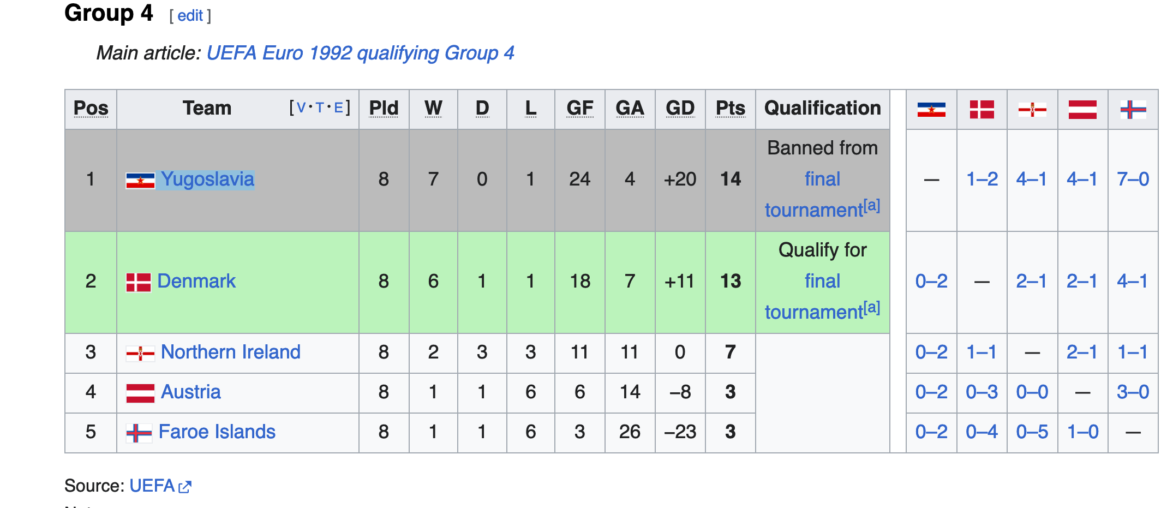Click the V (view template) link
This screenshot has height=508, width=1161.
coord(301,107)
